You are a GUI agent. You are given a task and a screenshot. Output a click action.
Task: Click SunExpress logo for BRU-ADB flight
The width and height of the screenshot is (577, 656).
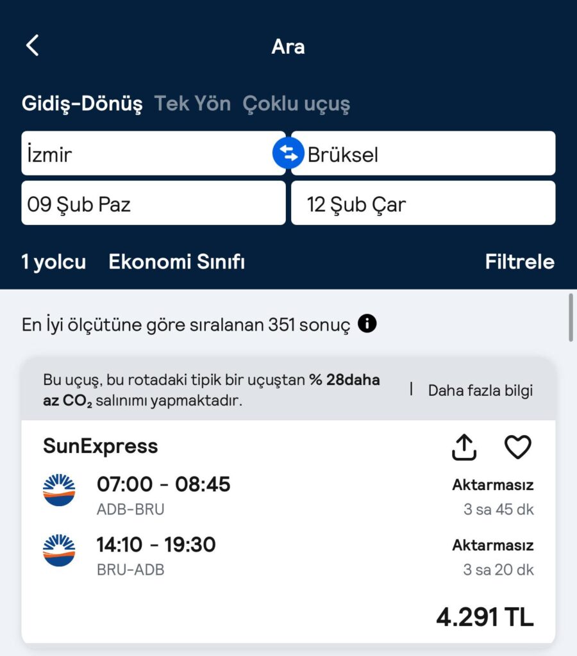click(x=59, y=550)
